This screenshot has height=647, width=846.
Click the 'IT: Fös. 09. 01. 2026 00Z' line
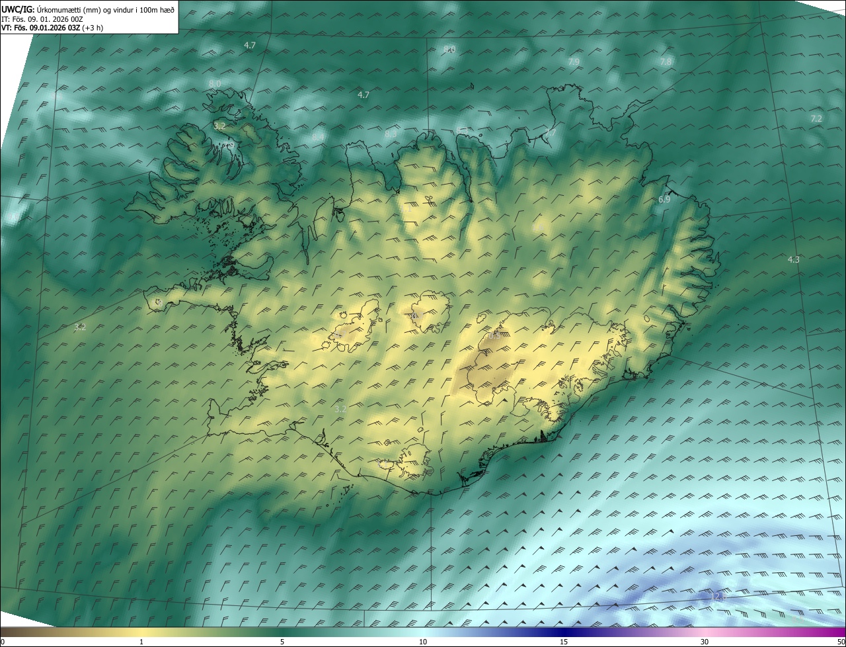coord(42,19)
